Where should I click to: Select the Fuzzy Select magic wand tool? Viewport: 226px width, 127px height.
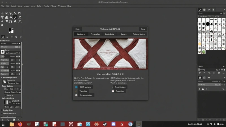click(x=15, y=13)
